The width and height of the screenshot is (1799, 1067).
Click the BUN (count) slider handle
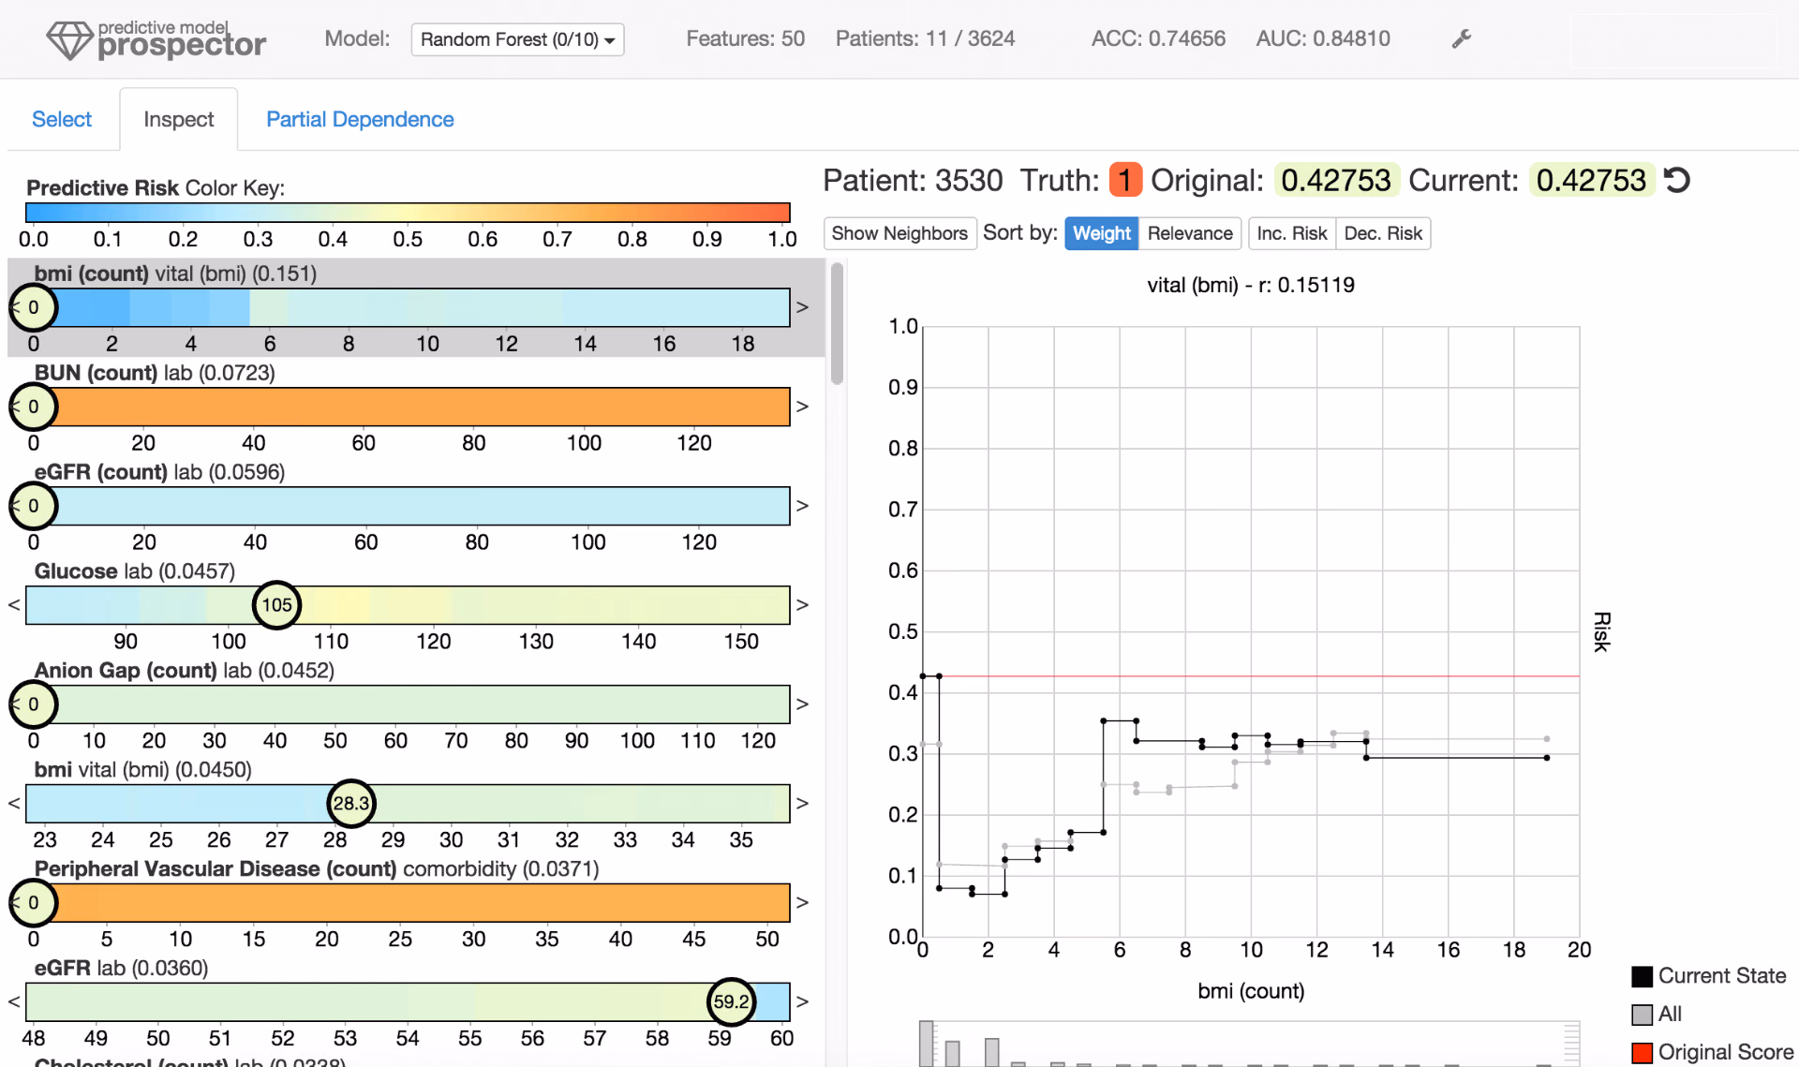[x=34, y=407]
